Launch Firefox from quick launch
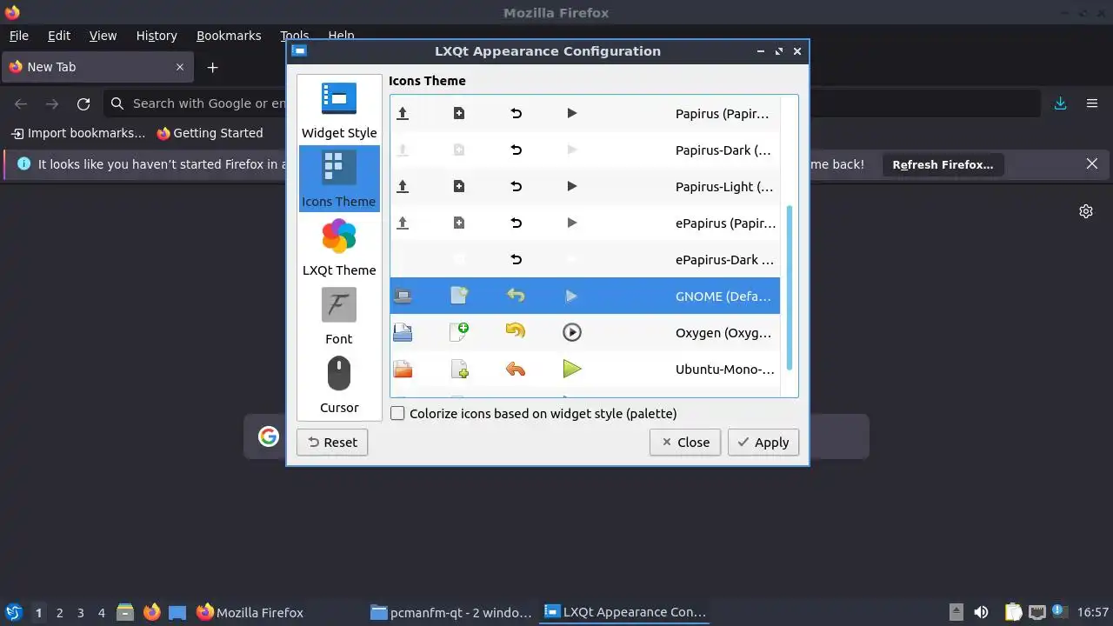The height and width of the screenshot is (626, 1113). [x=152, y=612]
